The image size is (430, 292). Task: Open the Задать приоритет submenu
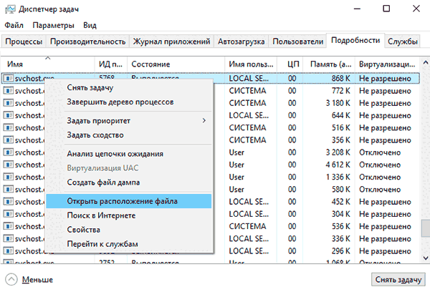(x=129, y=120)
